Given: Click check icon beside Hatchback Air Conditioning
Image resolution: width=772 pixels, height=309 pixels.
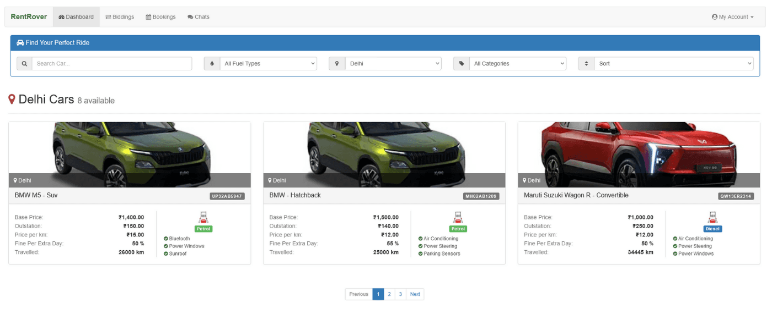Looking at the screenshot, I should coord(421,239).
